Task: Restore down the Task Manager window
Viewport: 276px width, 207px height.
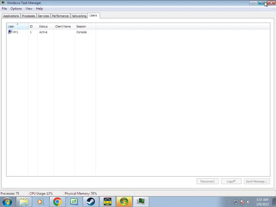Action: pyautogui.click(x=262, y=3)
